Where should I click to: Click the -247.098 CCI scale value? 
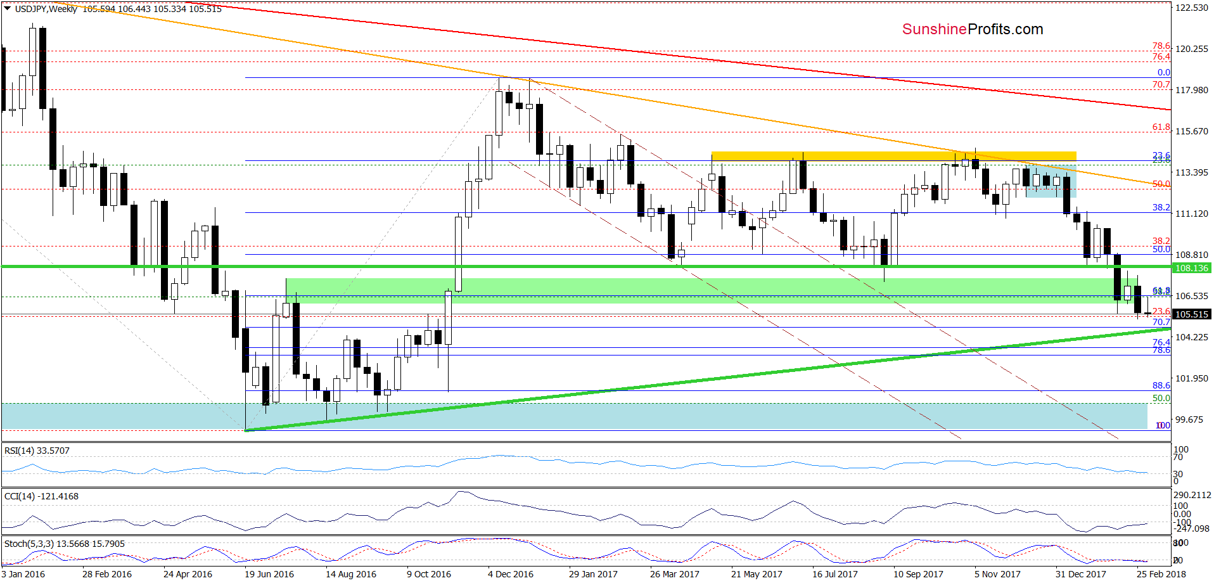click(1191, 529)
